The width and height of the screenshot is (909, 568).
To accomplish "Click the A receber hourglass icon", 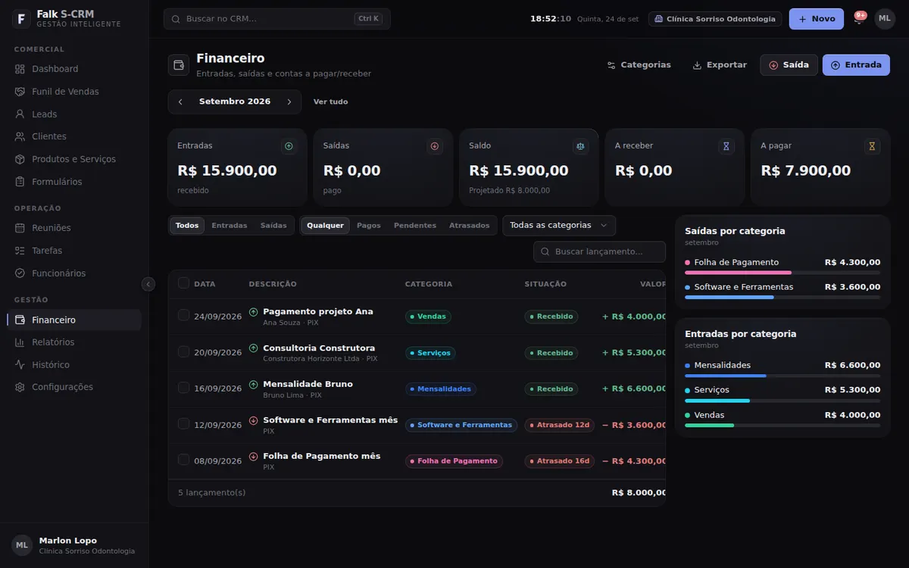I will point(726,146).
